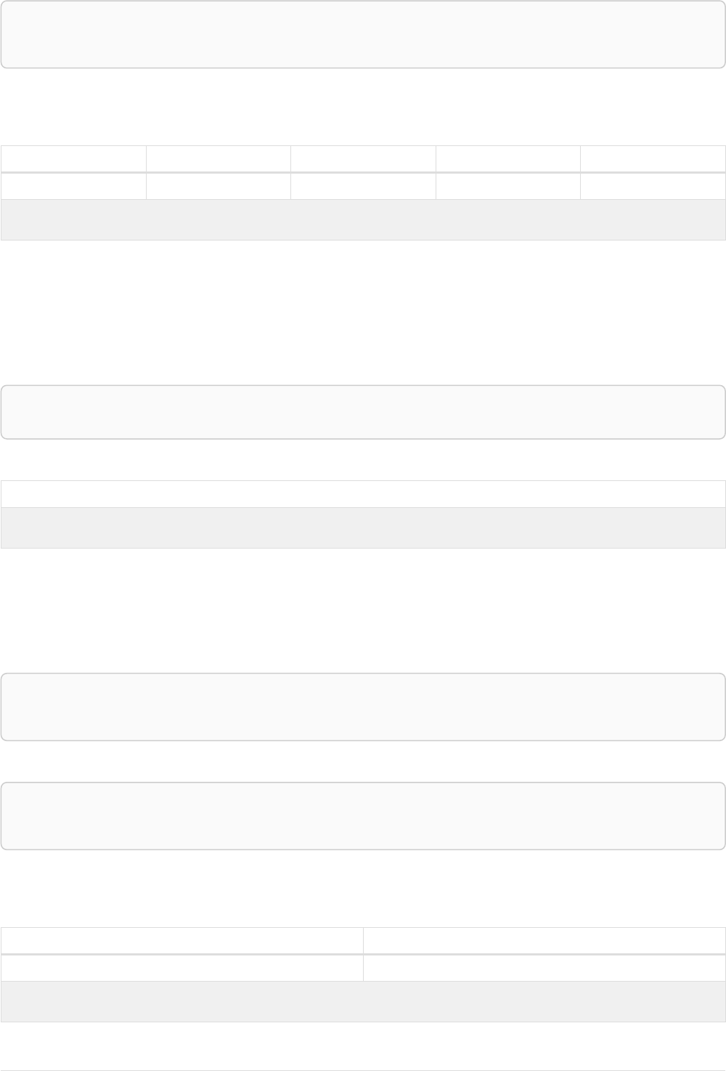The image size is (726, 1071).
Task: Select second header cell of five-column table
Action: [218, 159]
